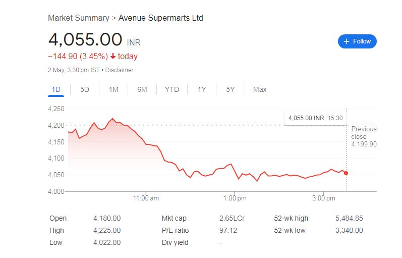Show the Max time range

(x=260, y=89)
